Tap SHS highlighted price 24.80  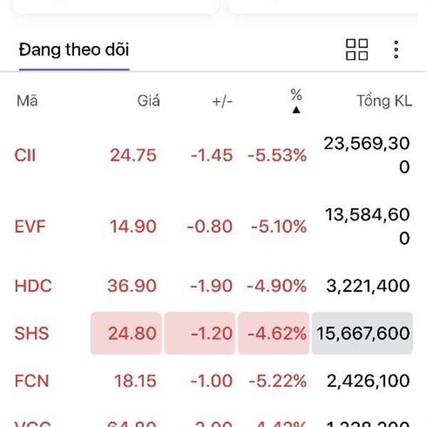pos(126,333)
